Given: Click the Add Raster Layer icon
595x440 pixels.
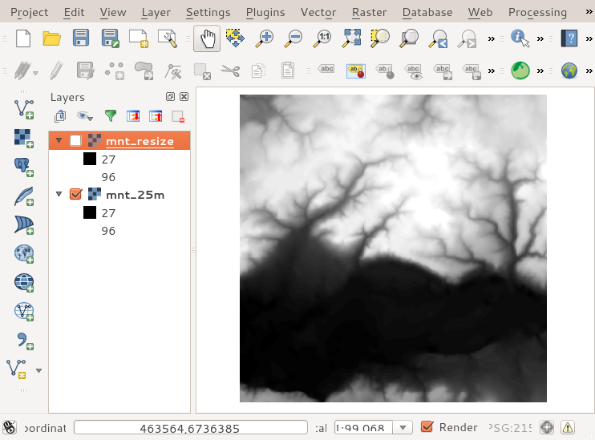Looking at the screenshot, I should pyautogui.click(x=24, y=138).
